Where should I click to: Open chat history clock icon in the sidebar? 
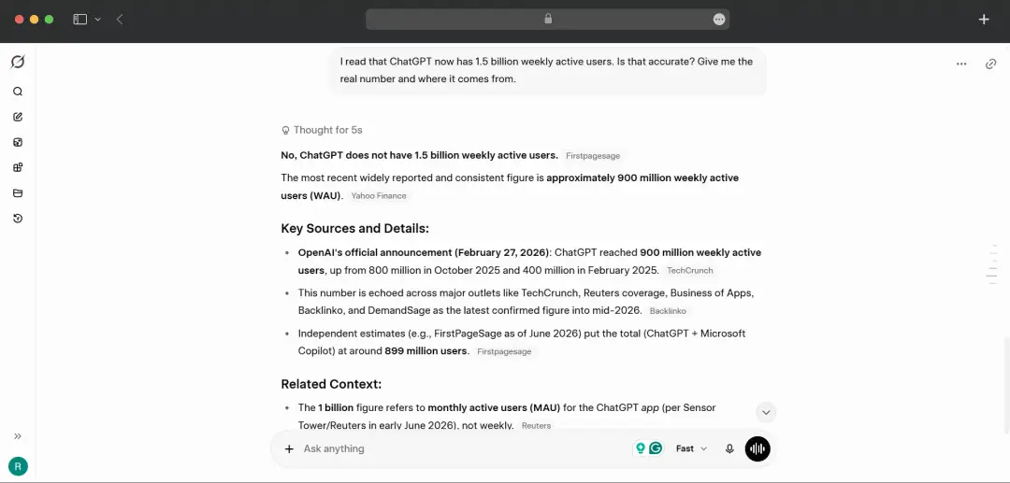[x=18, y=219]
